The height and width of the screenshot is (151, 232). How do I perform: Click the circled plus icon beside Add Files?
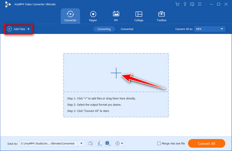(9, 29)
